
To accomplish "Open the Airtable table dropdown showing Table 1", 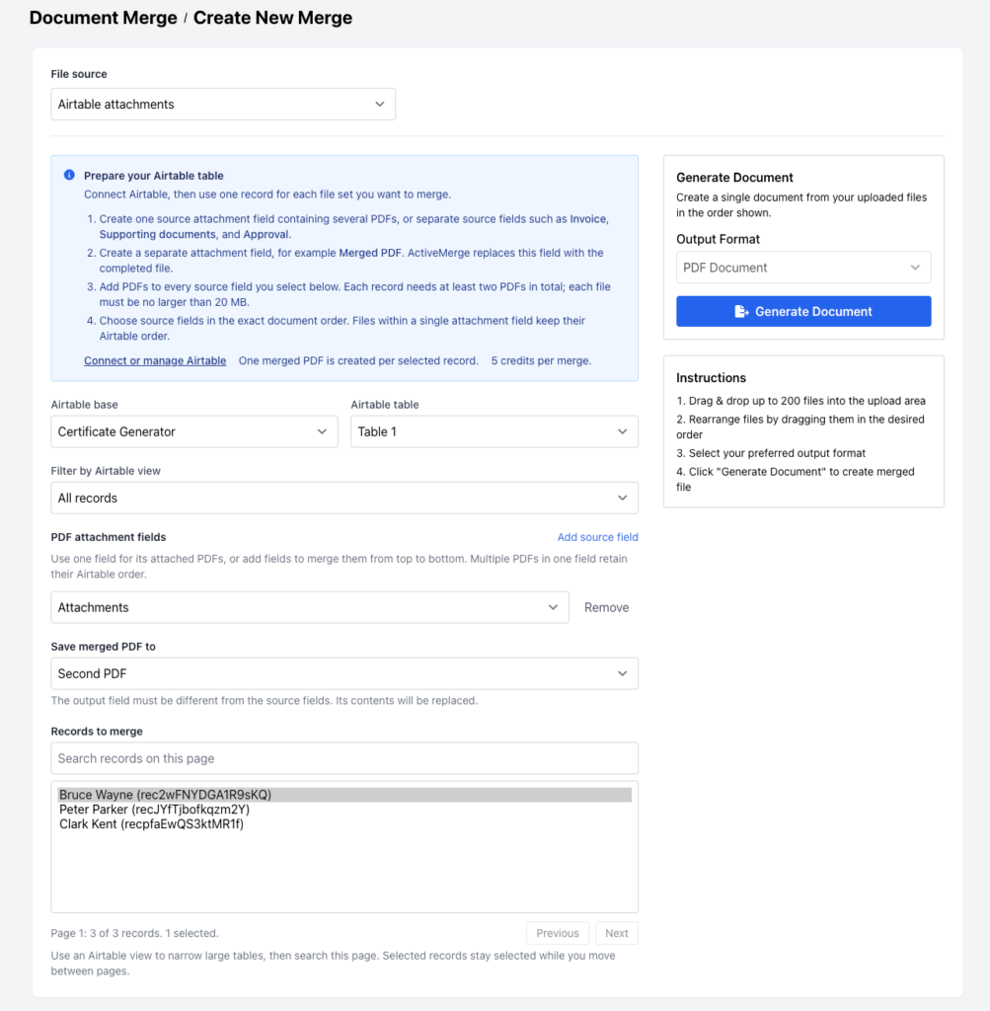I will tap(495, 432).
